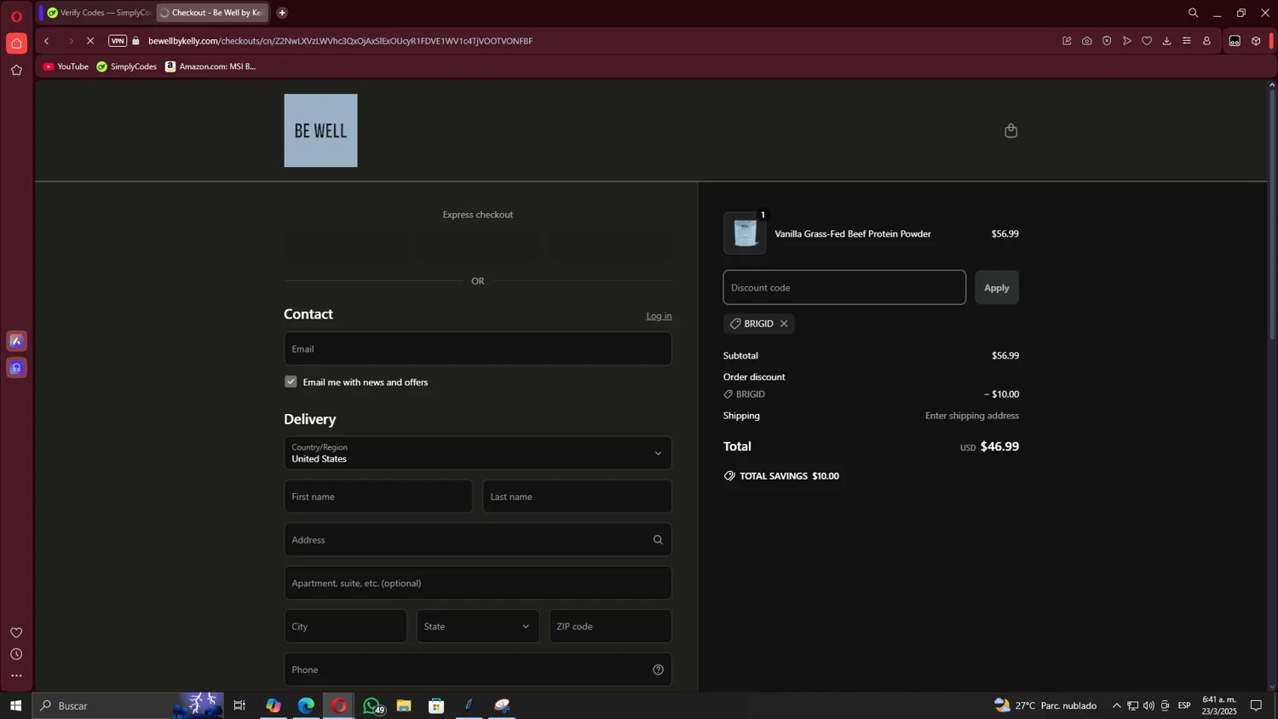This screenshot has width=1278, height=719.
Task: Click the Log in link
Action: pos(659,316)
